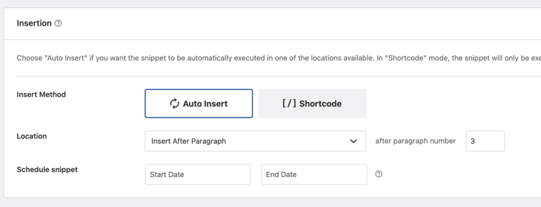Switch insert method to Shortcode
The width and height of the screenshot is (541, 207).
point(312,103)
